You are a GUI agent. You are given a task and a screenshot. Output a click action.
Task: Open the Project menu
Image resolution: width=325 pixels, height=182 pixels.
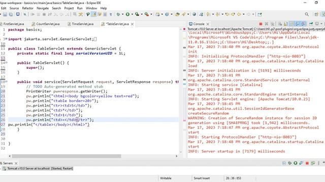click(69, 8)
